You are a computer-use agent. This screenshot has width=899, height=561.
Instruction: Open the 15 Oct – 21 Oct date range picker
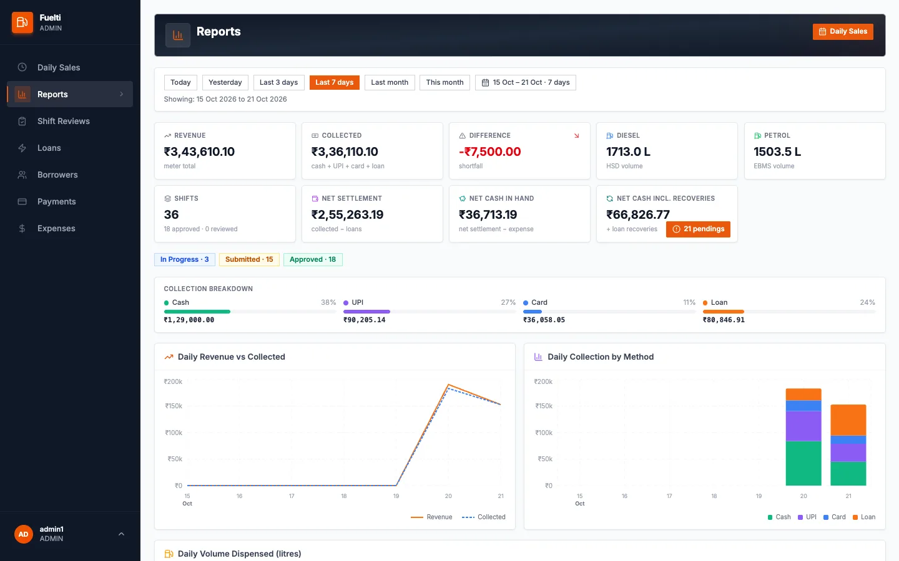526,82
